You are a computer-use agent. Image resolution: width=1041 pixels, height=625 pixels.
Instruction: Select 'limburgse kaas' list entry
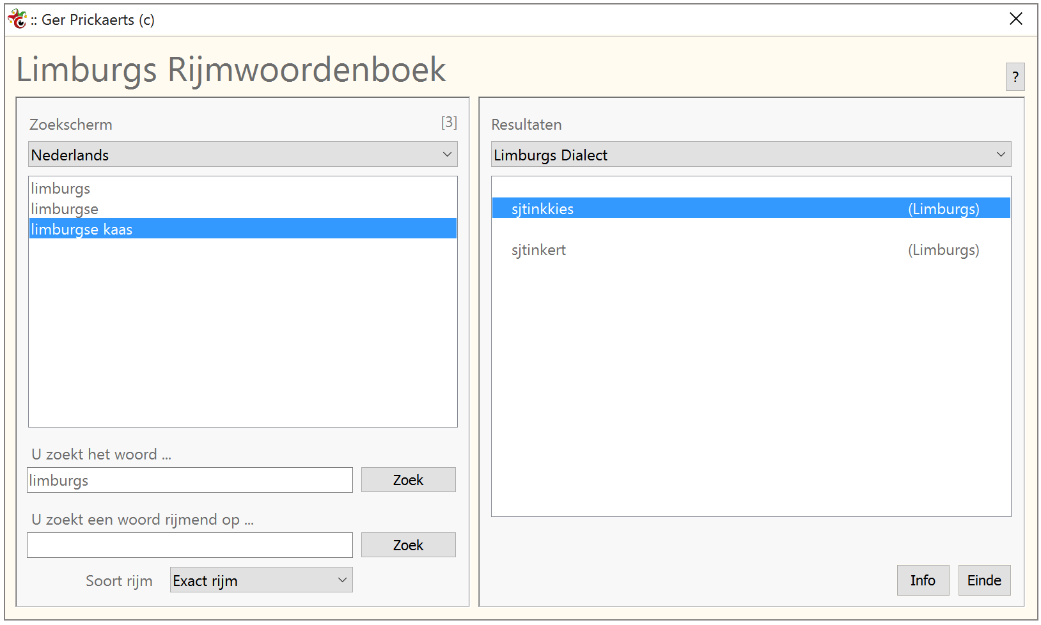pos(243,229)
